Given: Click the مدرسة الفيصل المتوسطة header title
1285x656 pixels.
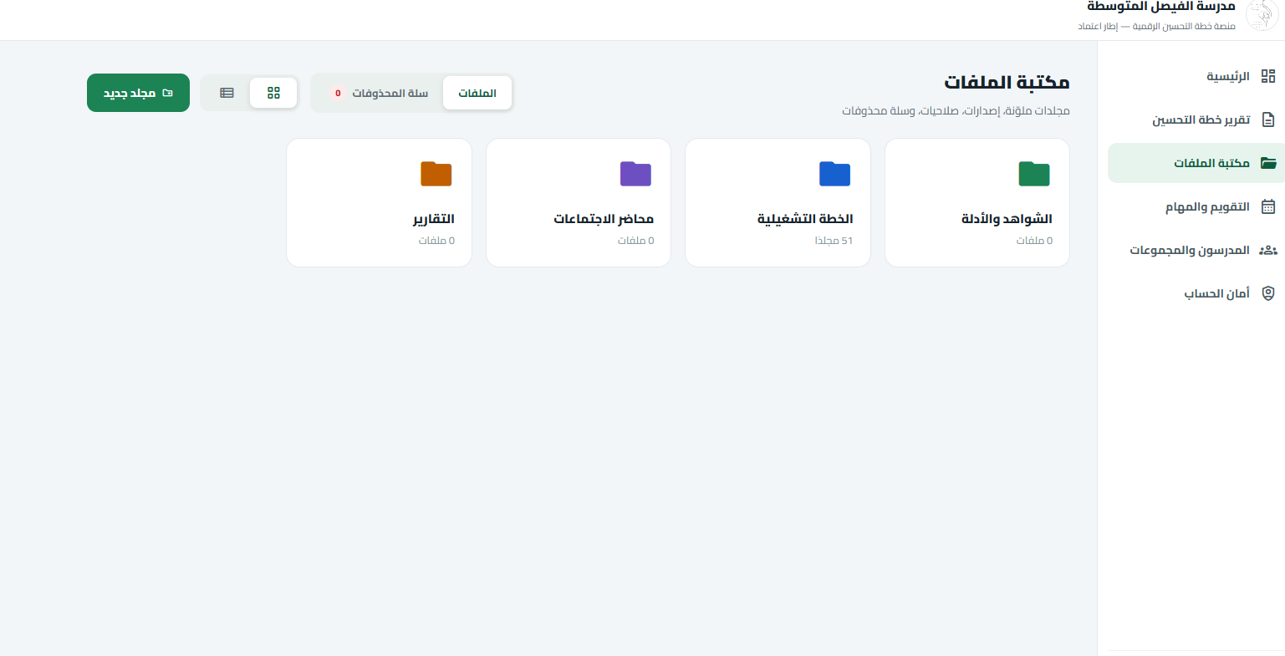Looking at the screenshot, I should point(1161,7).
